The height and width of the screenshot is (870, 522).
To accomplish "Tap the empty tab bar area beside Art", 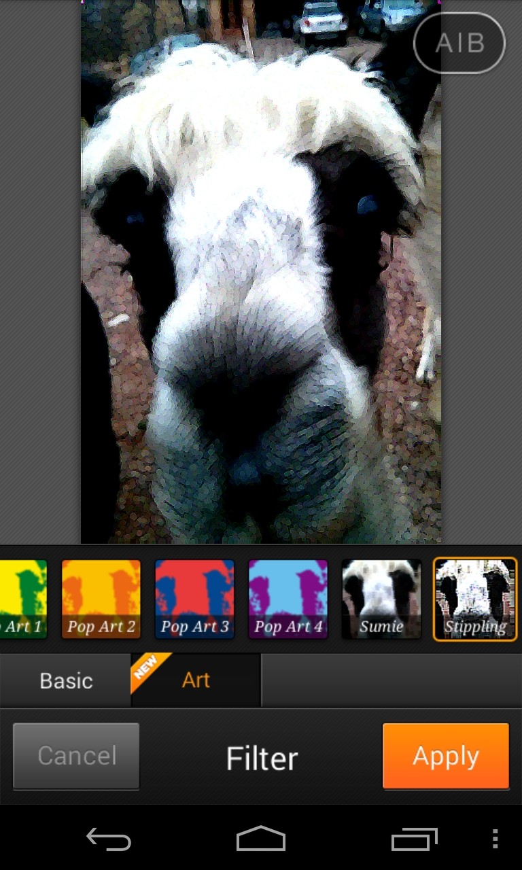I will (x=391, y=680).
